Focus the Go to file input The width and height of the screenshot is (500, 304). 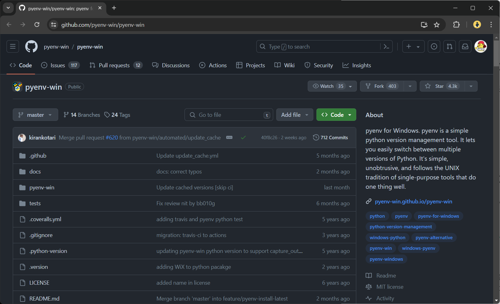tap(229, 115)
